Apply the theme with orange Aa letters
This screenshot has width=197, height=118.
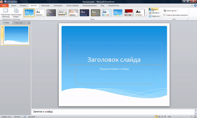tap(73, 13)
